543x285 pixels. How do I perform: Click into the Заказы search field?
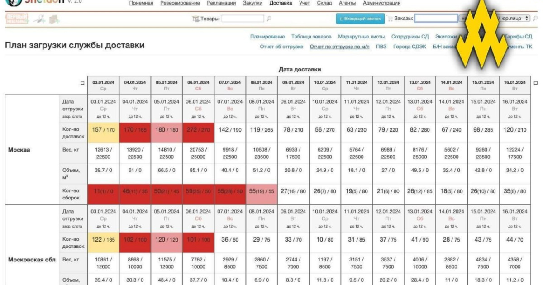point(436,19)
